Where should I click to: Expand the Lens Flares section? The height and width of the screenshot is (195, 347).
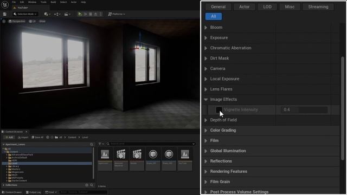pos(206,89)
